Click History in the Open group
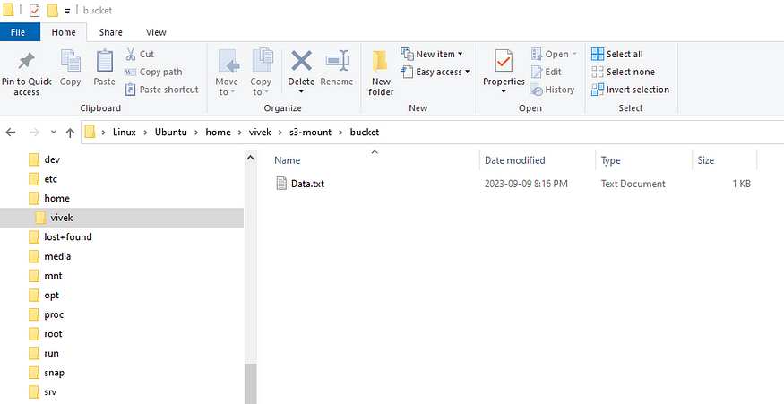The height and width of the screenshot is (404, 784). (x=553, y=90)
